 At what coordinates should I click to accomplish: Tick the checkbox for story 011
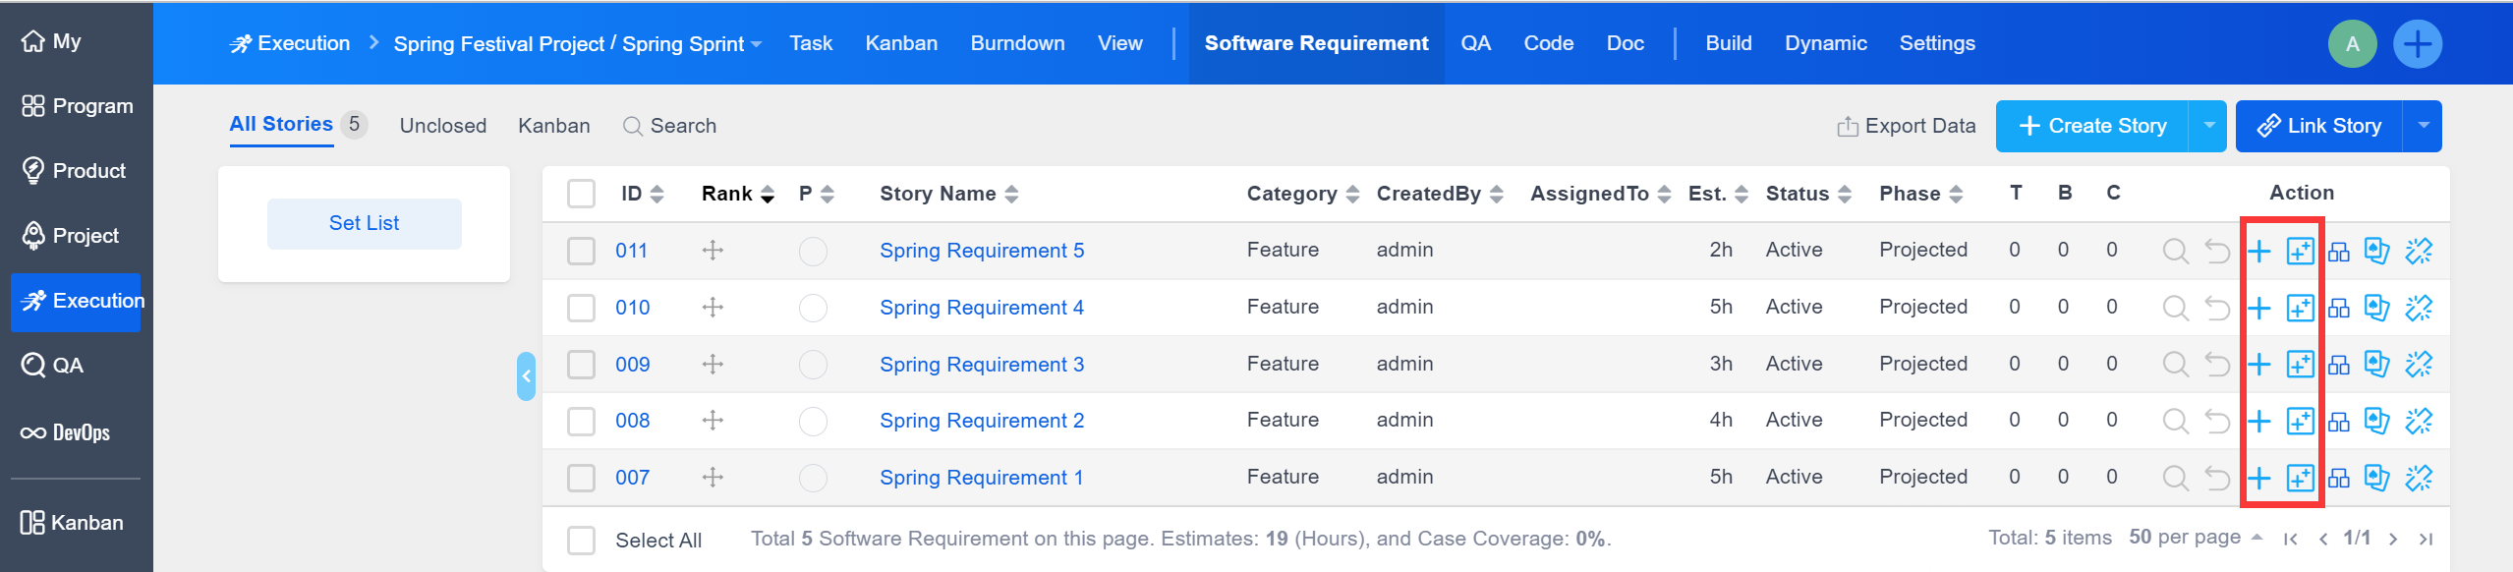coord(581,252)
